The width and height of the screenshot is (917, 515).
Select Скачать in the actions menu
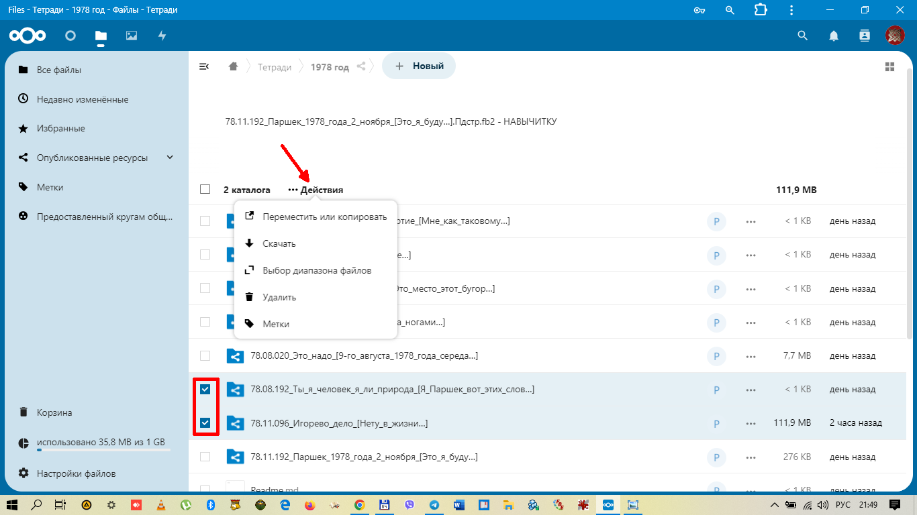pyautogui.click(x=279, y=243)
